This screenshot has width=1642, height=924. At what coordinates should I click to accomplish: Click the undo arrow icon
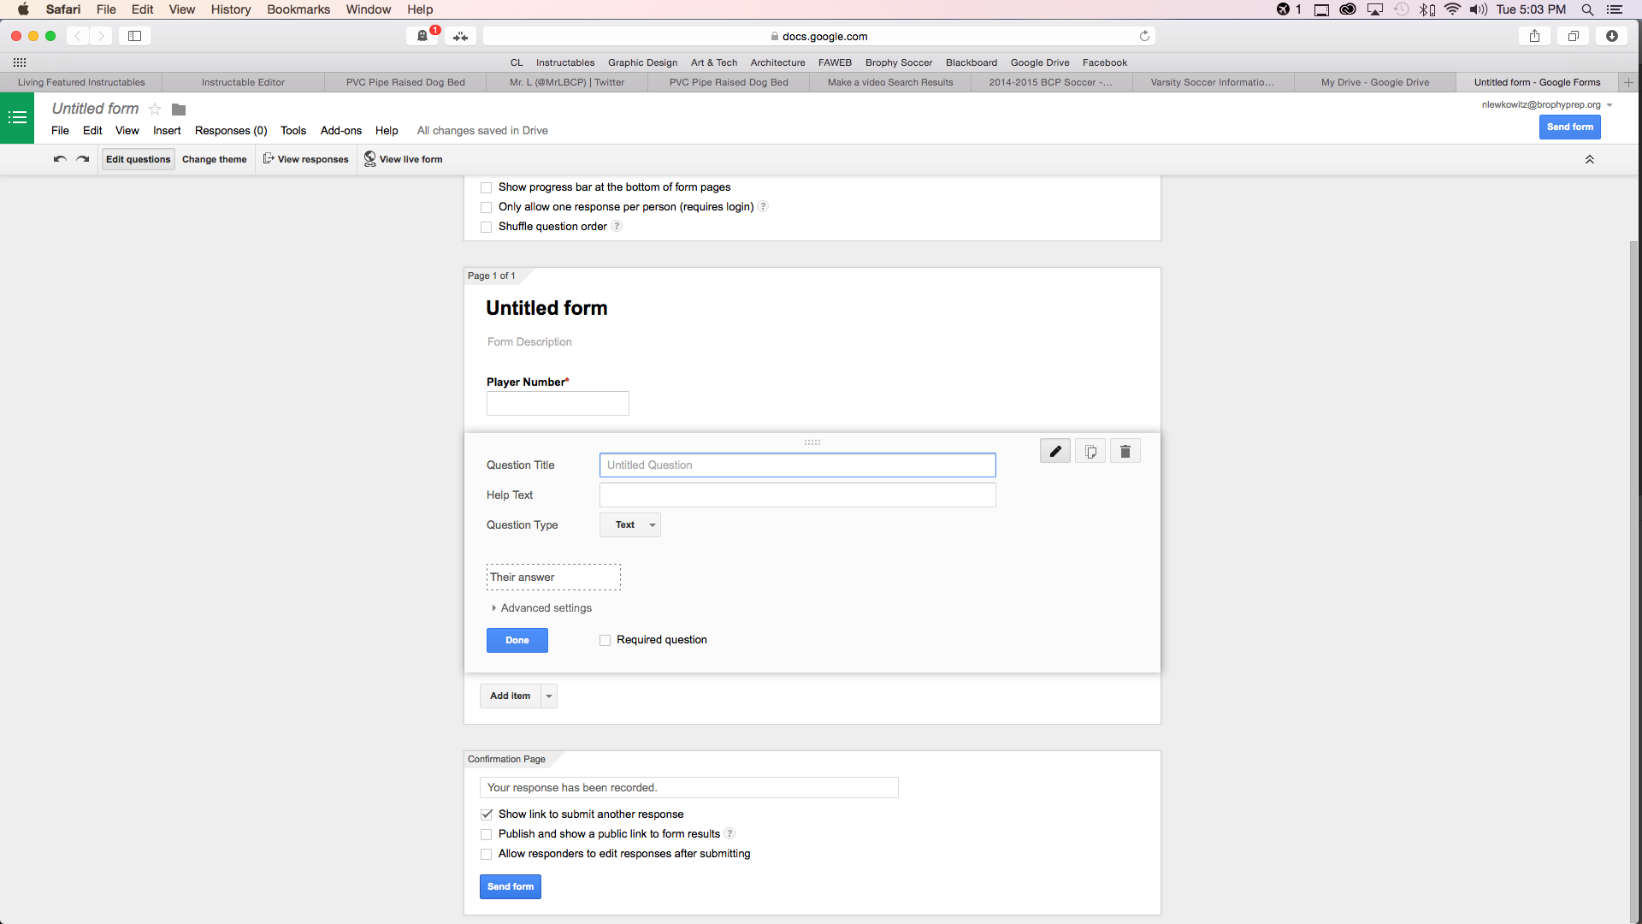(x=59, y=159)
